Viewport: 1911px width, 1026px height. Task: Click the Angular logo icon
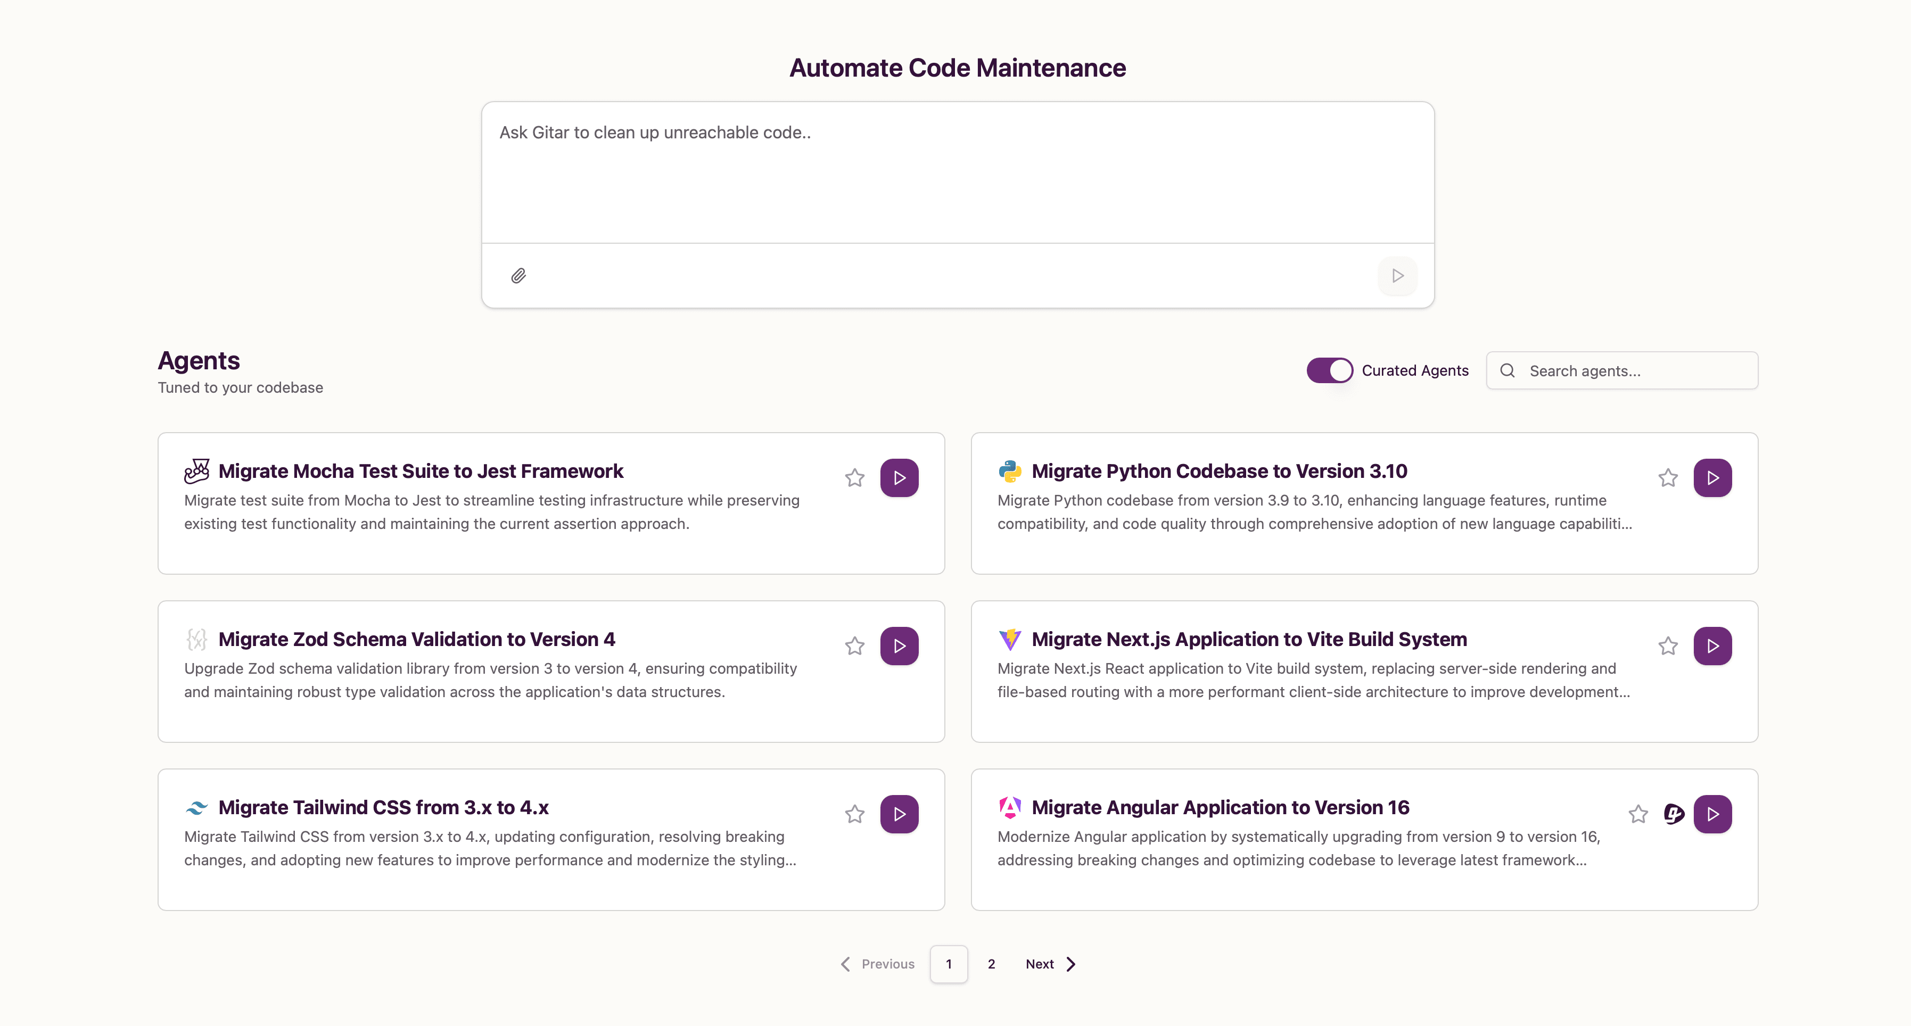[1010, 807]
